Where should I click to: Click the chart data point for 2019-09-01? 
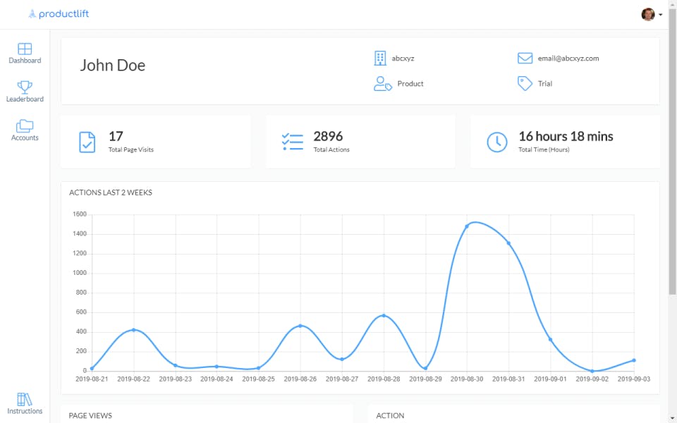pyautogui.click(x=550, y=340)
